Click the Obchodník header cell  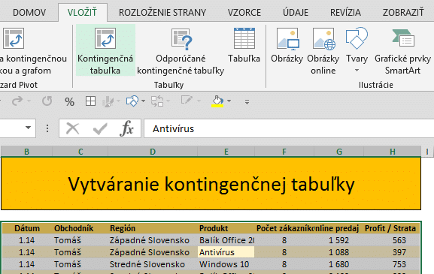click(x=80, y=228)
